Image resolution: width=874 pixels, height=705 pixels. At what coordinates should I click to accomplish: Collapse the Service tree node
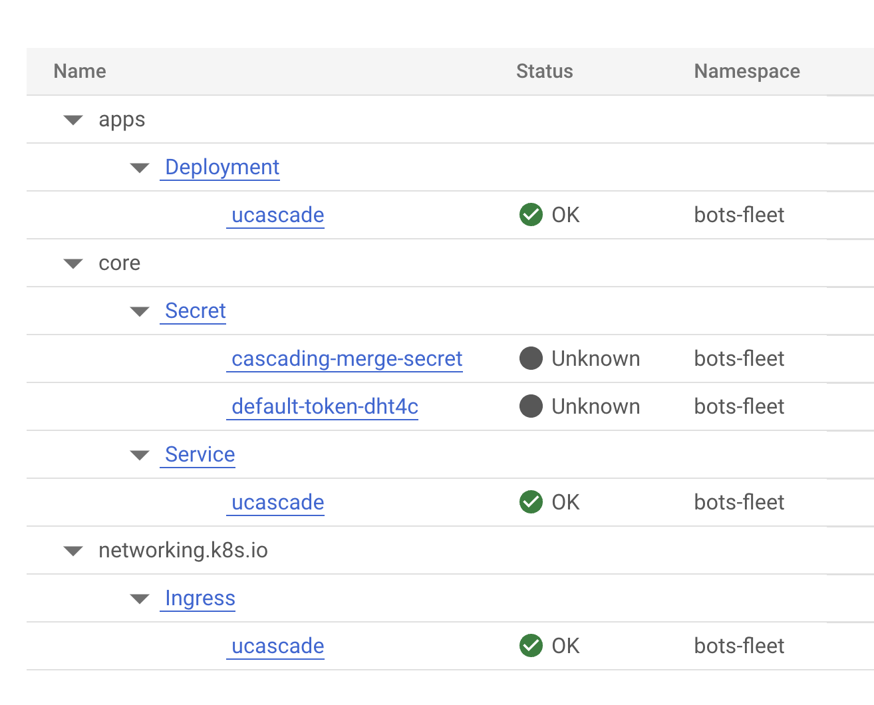click(140, 455)
